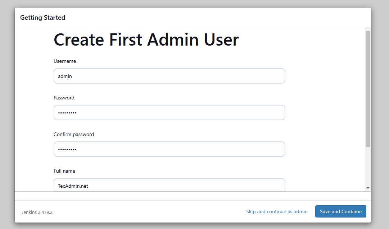
Task: Click the Jenkins 2.479.2 version text
Action: 37,212
